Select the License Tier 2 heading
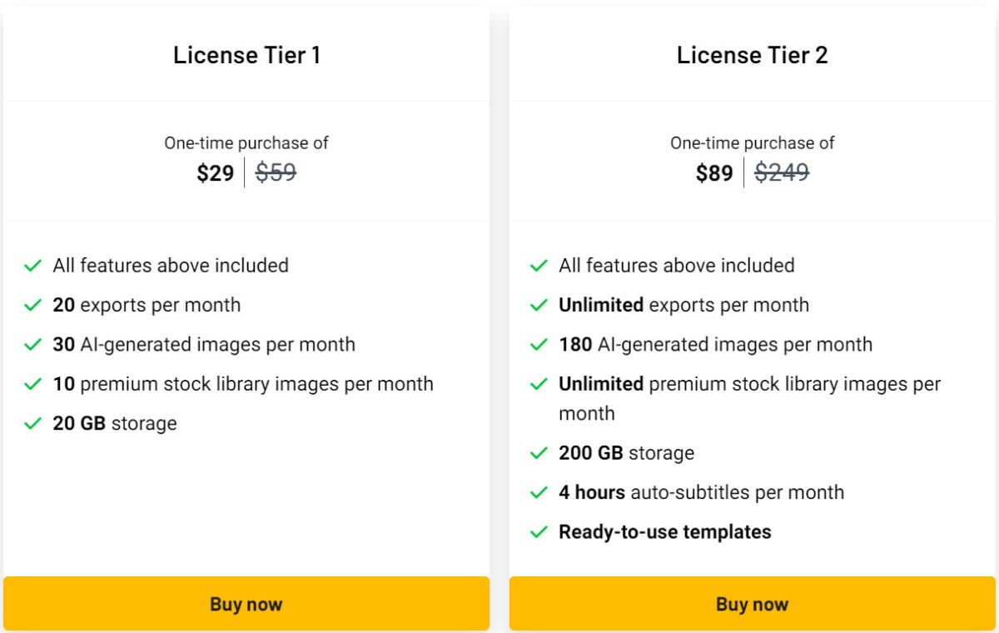 pyautogui.click(x=752, y=55)
